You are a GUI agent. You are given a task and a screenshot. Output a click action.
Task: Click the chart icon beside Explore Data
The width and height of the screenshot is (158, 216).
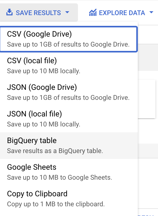[x=93, y=13]
